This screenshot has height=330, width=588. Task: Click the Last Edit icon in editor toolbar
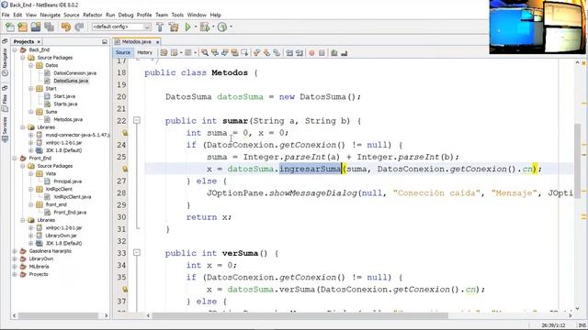tap(164, 53)
